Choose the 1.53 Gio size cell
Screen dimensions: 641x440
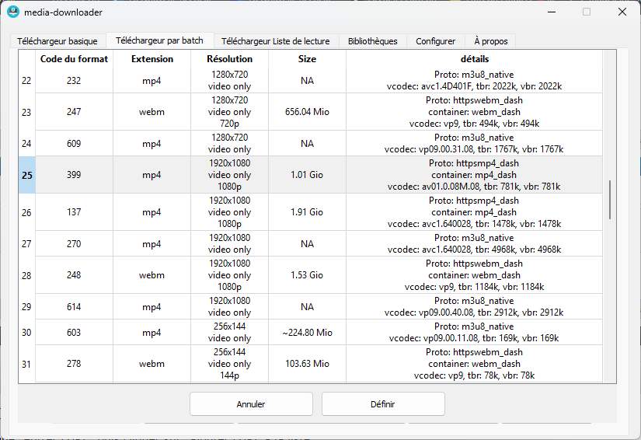(307, 275)
